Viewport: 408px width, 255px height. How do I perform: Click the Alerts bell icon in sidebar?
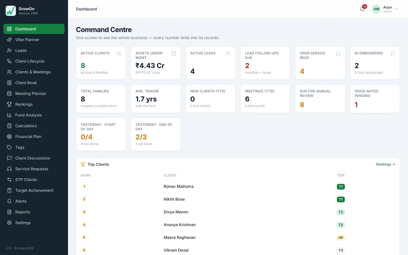click(9, 201)
